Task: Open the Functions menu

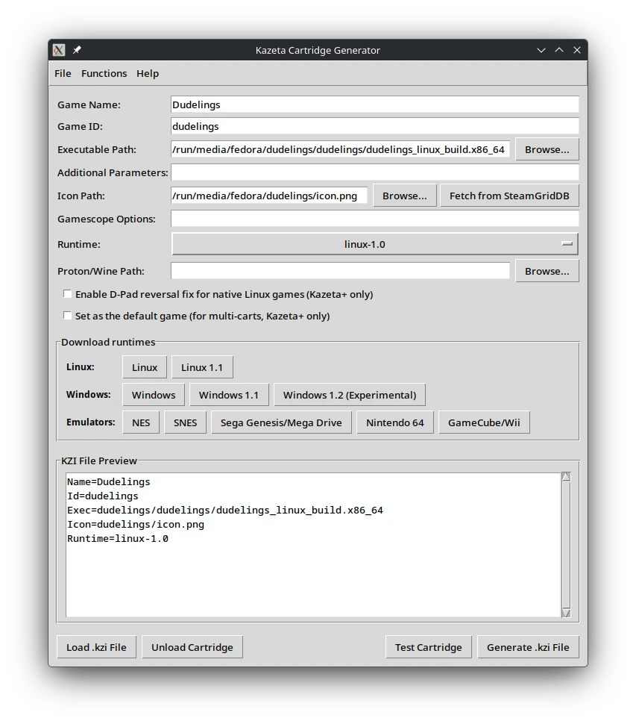Action: tap(104, 73)
